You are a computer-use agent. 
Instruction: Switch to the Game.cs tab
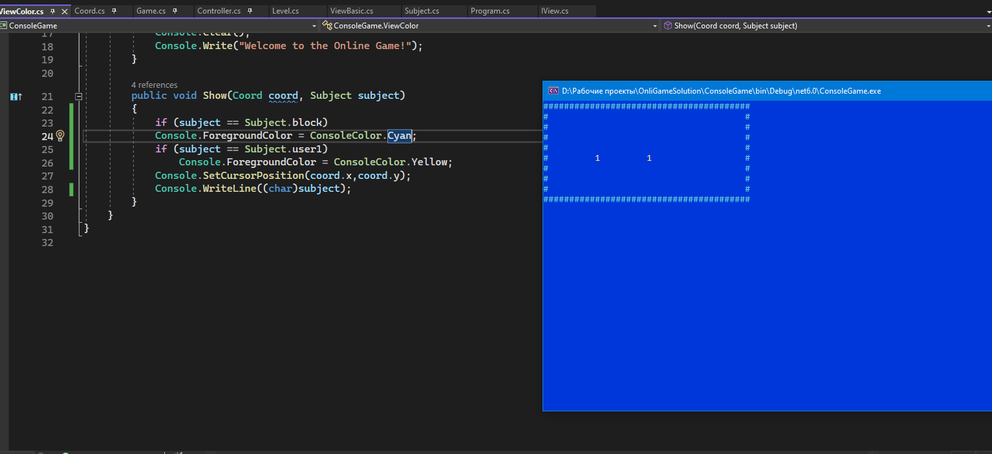(151, 11)
